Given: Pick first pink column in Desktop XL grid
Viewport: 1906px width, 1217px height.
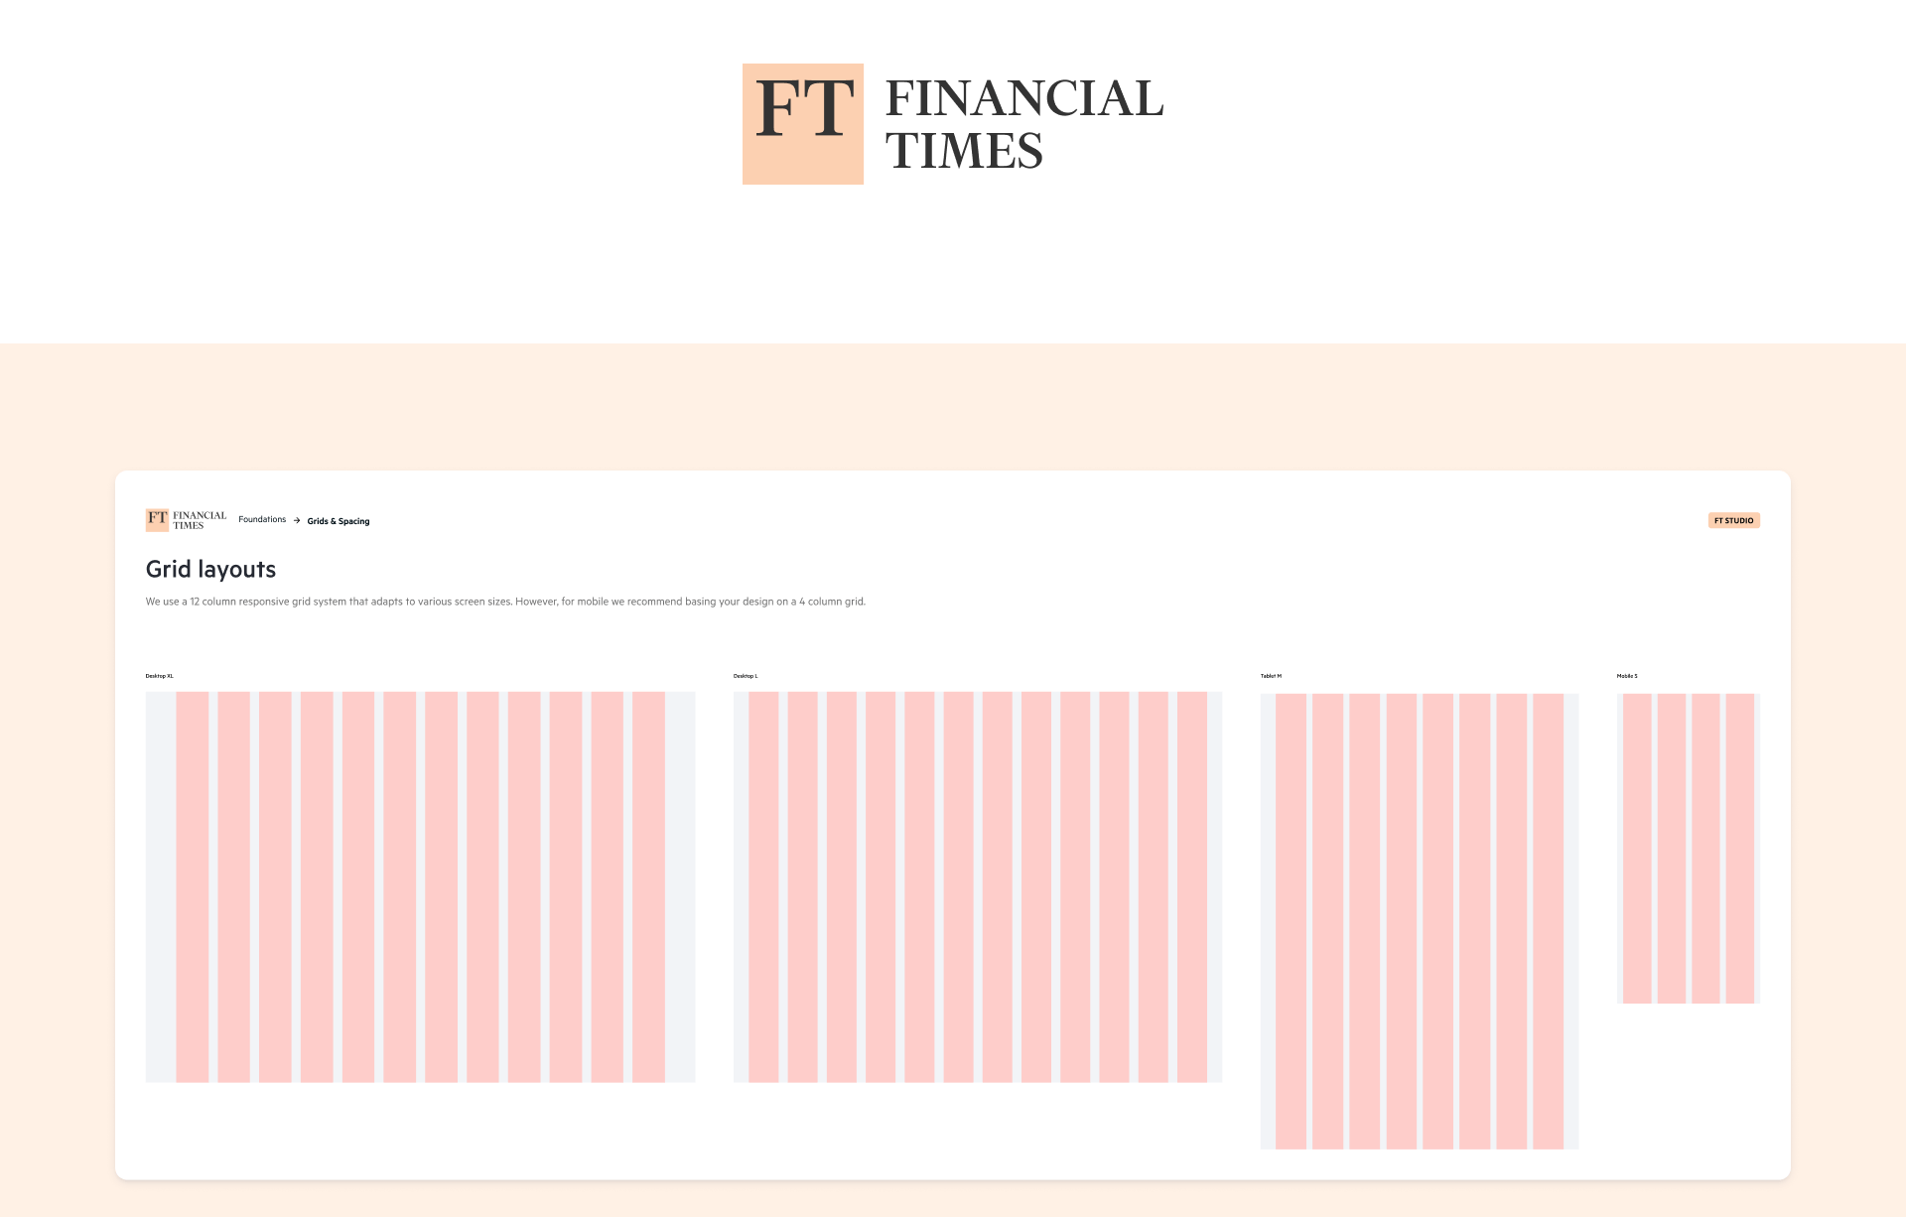Looking at the screenshot, I should [x=193, y=886].
